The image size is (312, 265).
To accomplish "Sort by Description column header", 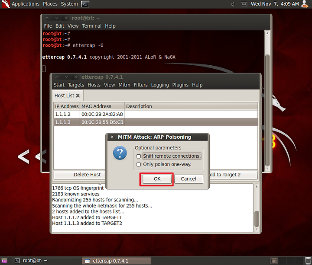I will coord(191,106).
